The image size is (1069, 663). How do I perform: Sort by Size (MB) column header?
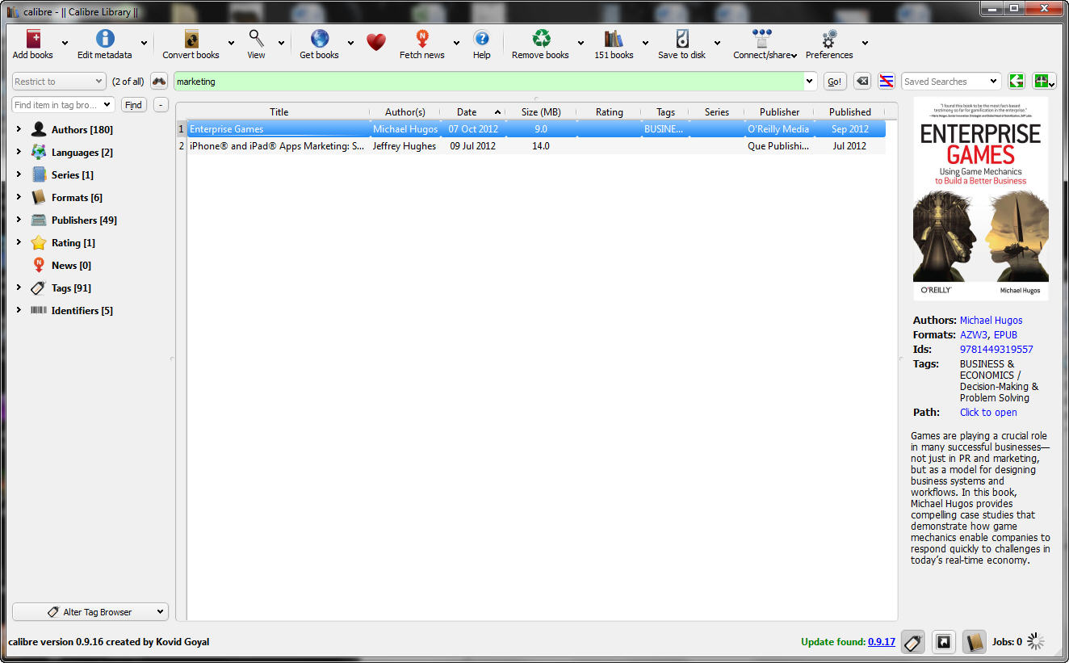point(541,112)
